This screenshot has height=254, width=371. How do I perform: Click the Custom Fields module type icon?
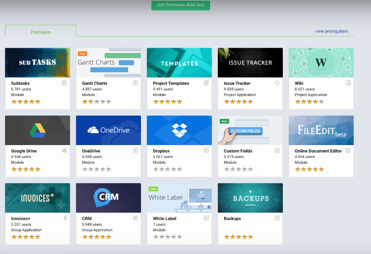pos(277,150)
